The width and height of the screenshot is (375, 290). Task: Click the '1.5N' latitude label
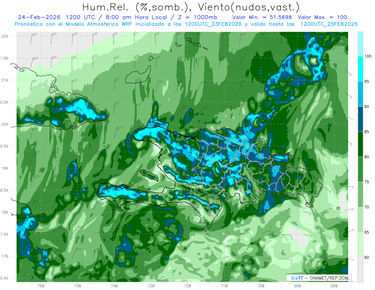pos(4,58)
